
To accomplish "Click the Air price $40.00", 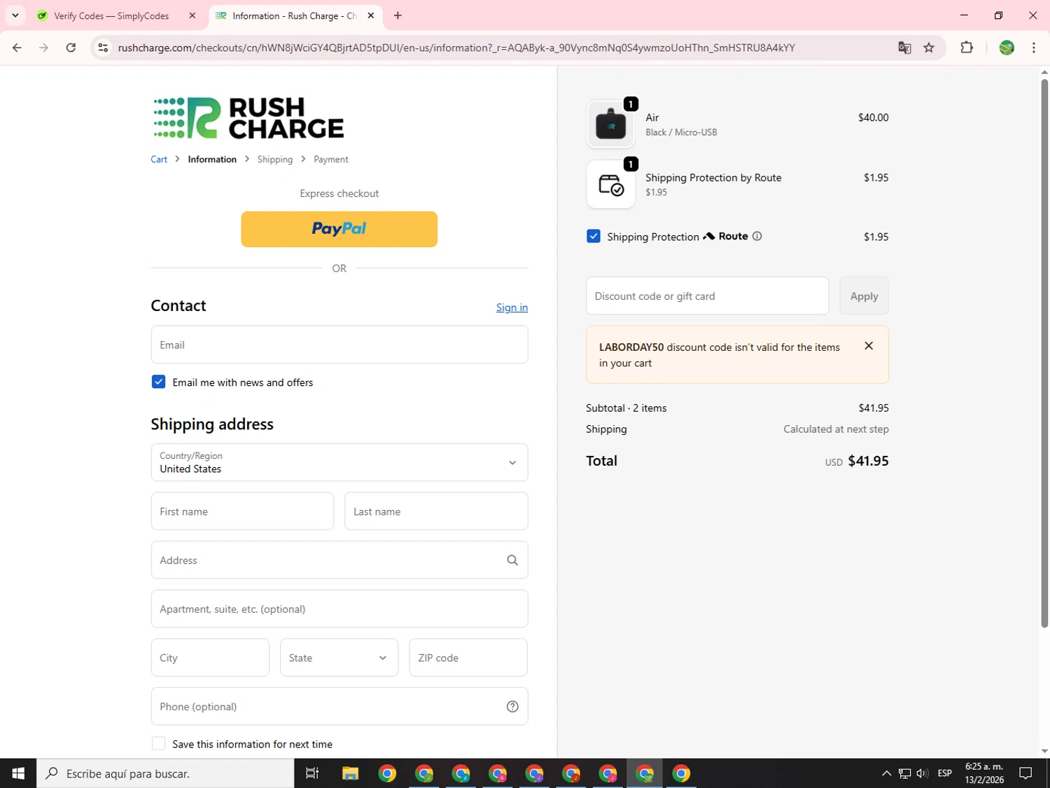I will [x=874, y=118].
